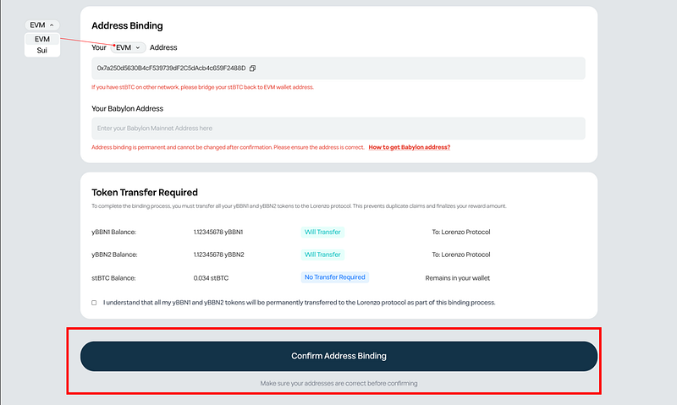
Task: Click the stBTC bridge warning text
Action: (x=202, y=87)
